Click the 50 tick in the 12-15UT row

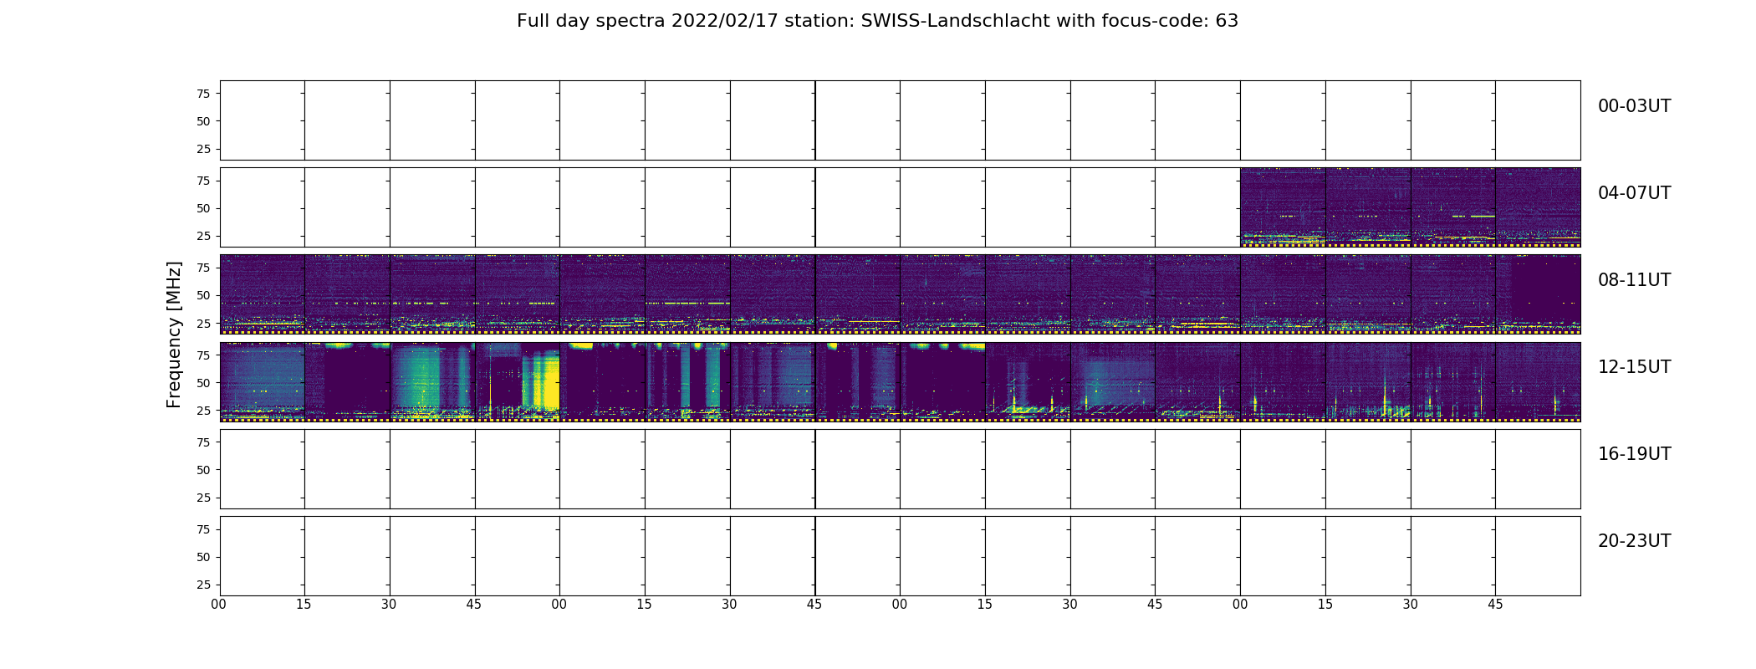click(203, 383)
